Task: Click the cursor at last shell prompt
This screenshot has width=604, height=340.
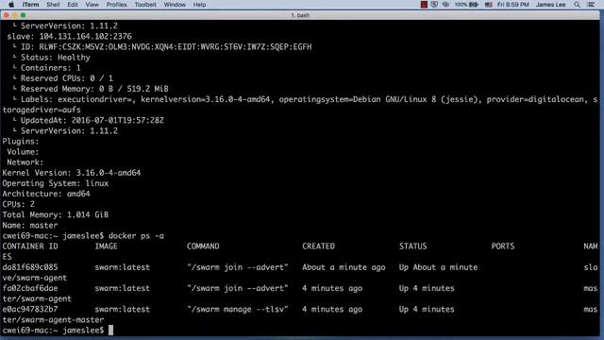Action: pos(111,330)
